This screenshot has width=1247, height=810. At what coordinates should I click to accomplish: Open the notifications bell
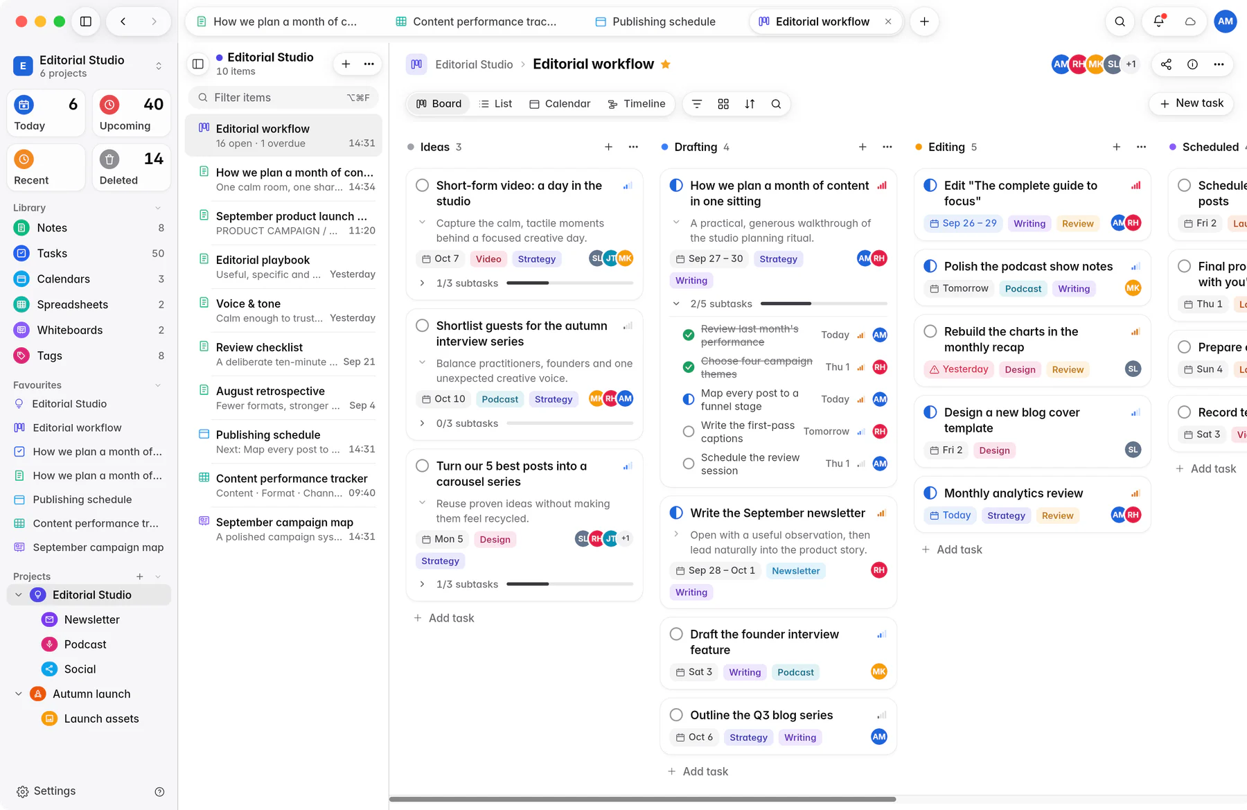point(1158,21)
